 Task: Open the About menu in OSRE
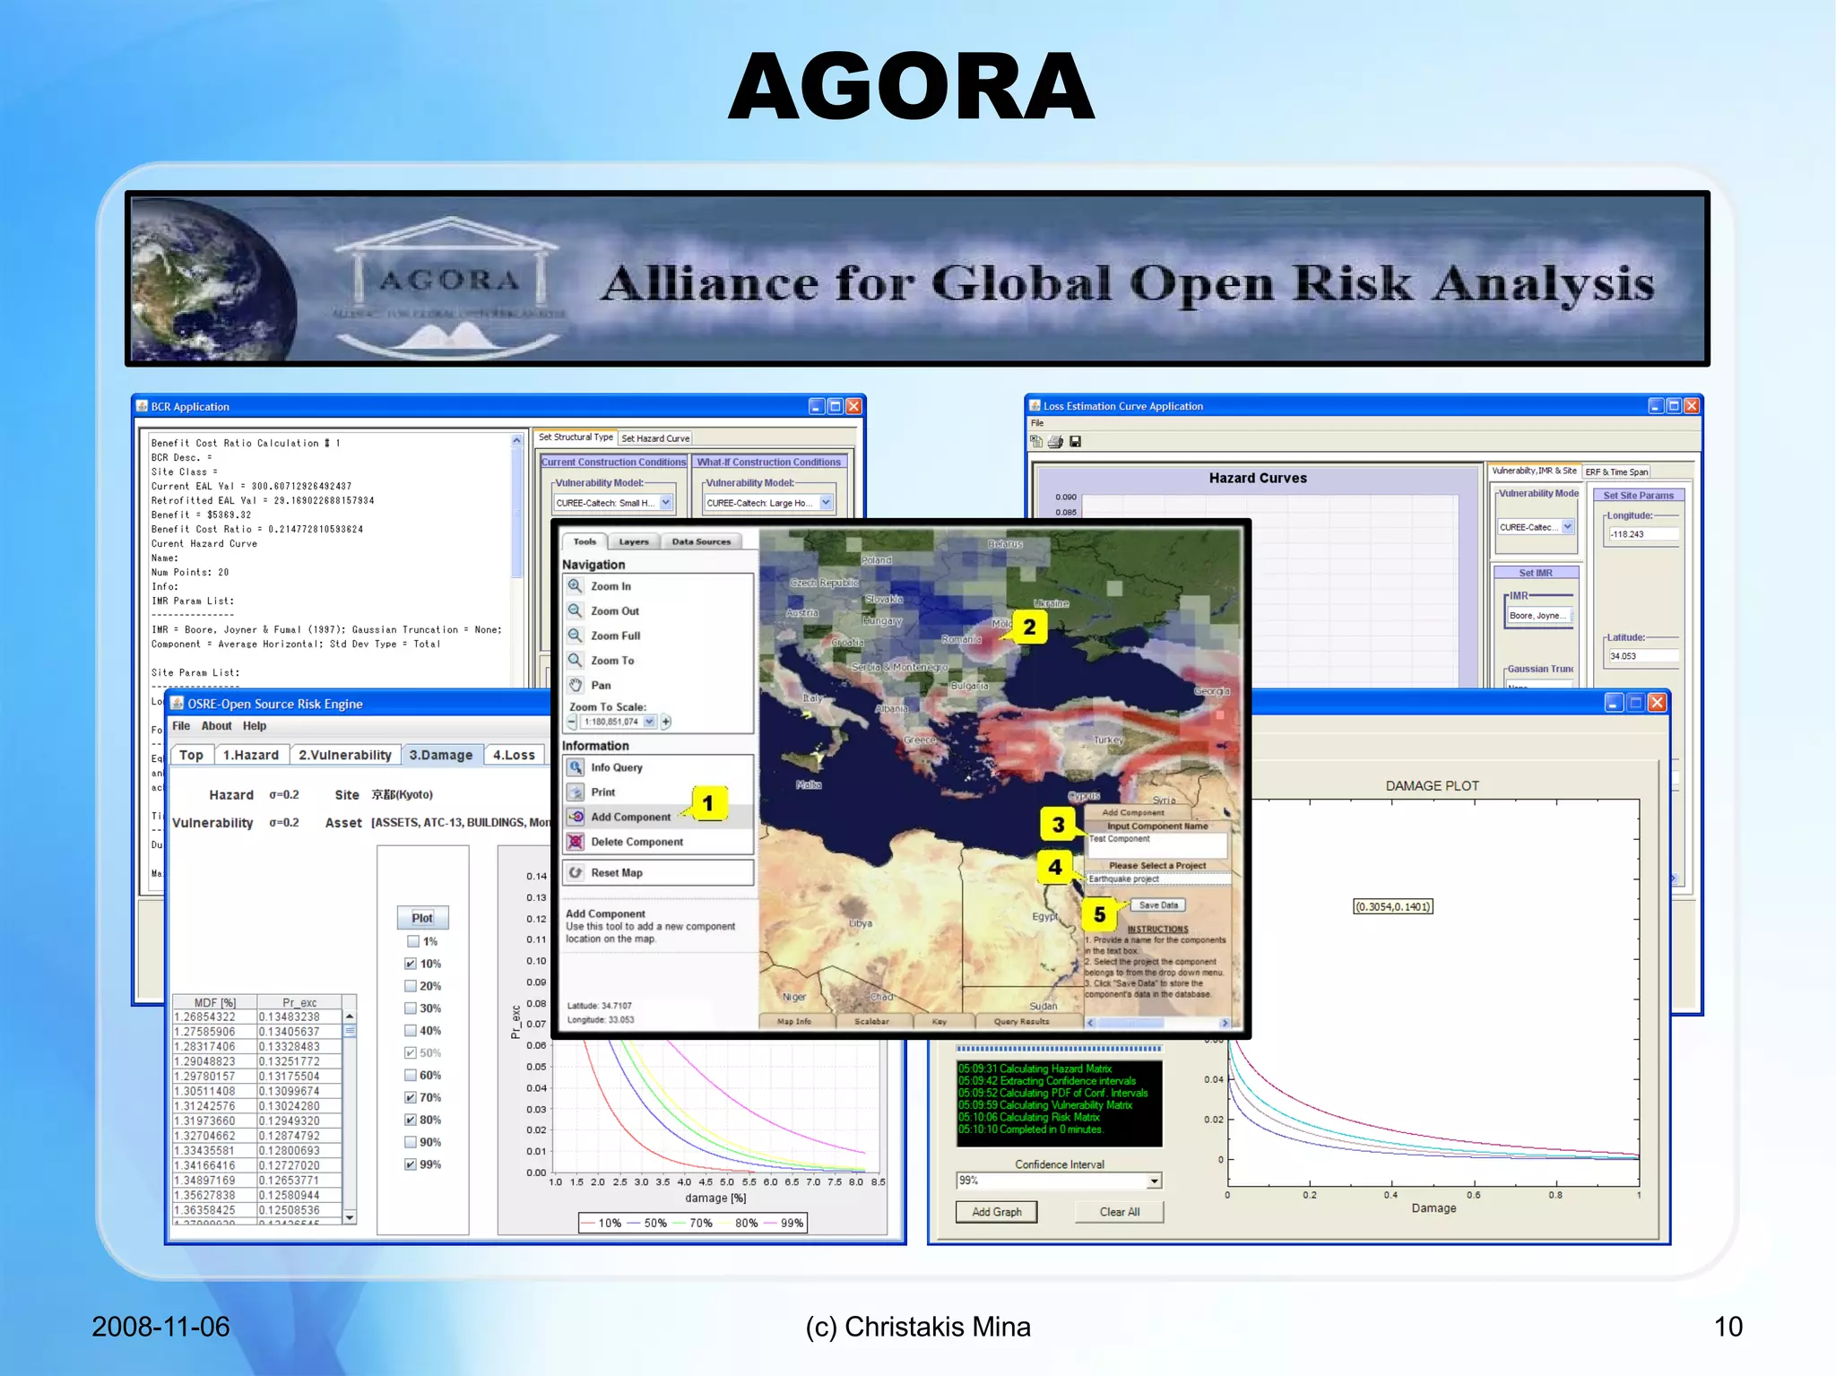point(216,726)
